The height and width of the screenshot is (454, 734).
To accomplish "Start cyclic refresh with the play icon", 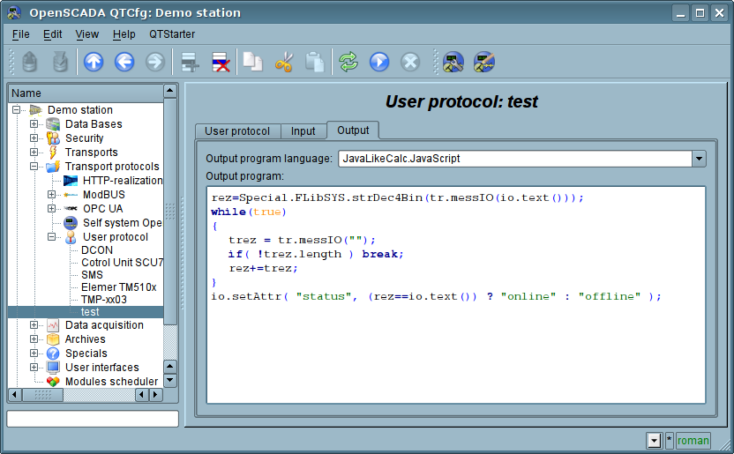I will click(x=379, y=62).
